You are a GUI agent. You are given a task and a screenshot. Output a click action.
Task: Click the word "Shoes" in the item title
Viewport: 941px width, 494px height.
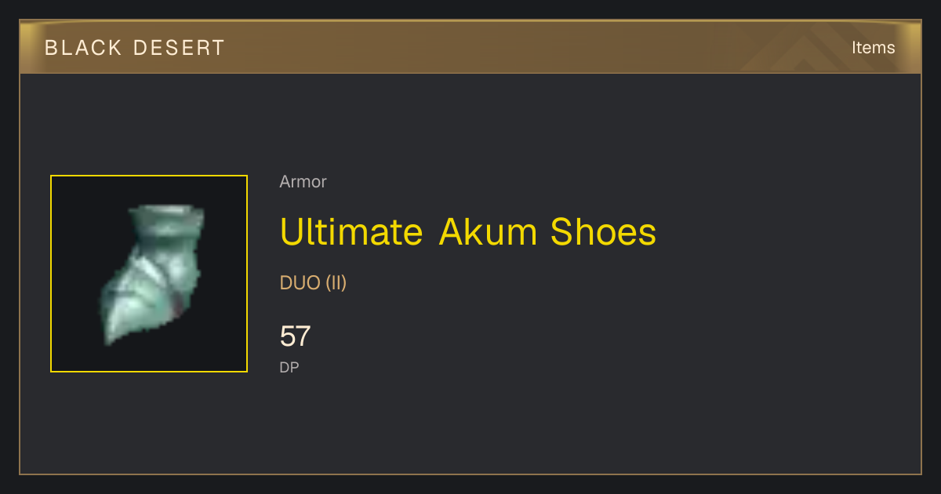point(604,232)
